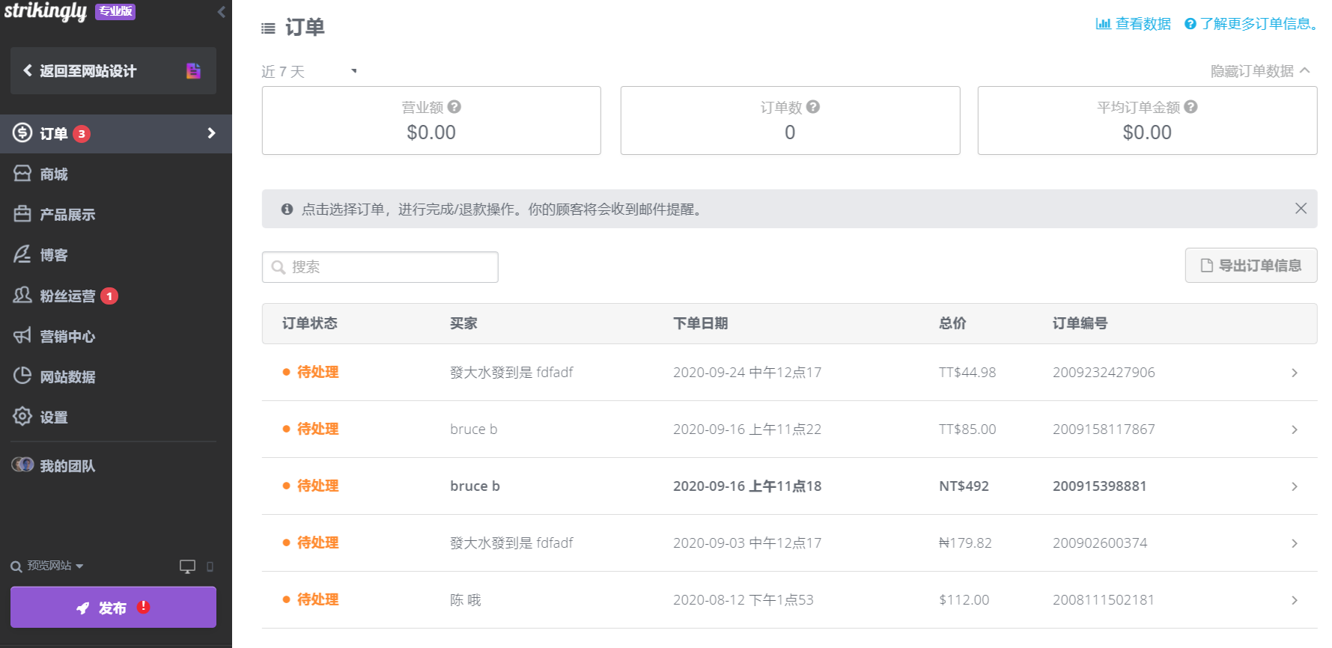Click the feather pen blog icon
The width and height of the screenshot is (1332, 648).
coord(22,254)
